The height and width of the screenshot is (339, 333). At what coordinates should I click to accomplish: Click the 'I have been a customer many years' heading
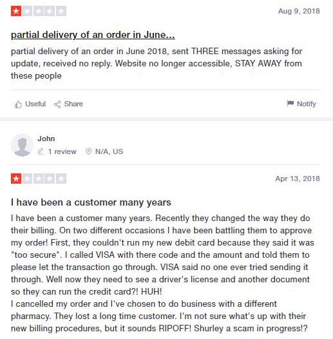click(x=91, y=202)
